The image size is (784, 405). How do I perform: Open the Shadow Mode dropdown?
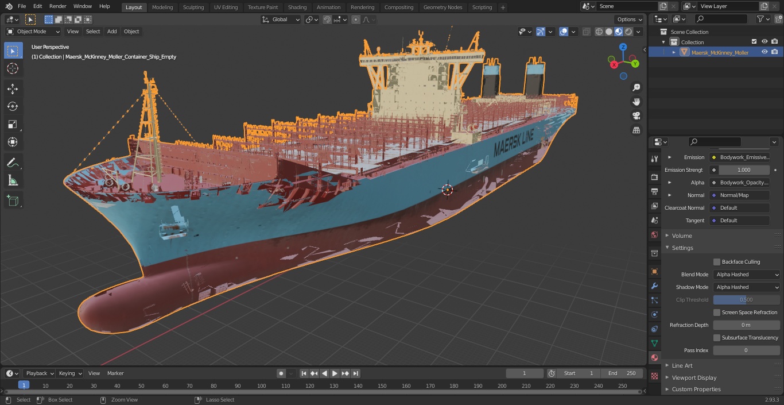[747, 287]
